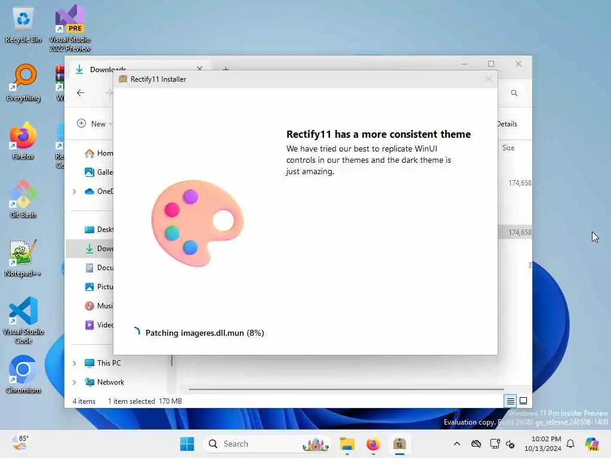Click the display tray icon
The width and height of the screenshot is (611, 458).
point(495,444)
